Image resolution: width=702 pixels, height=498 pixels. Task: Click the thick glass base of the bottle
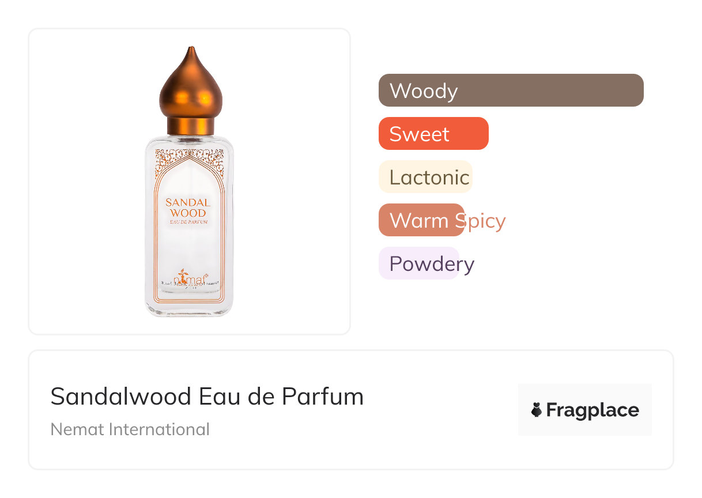pos(188,310)
